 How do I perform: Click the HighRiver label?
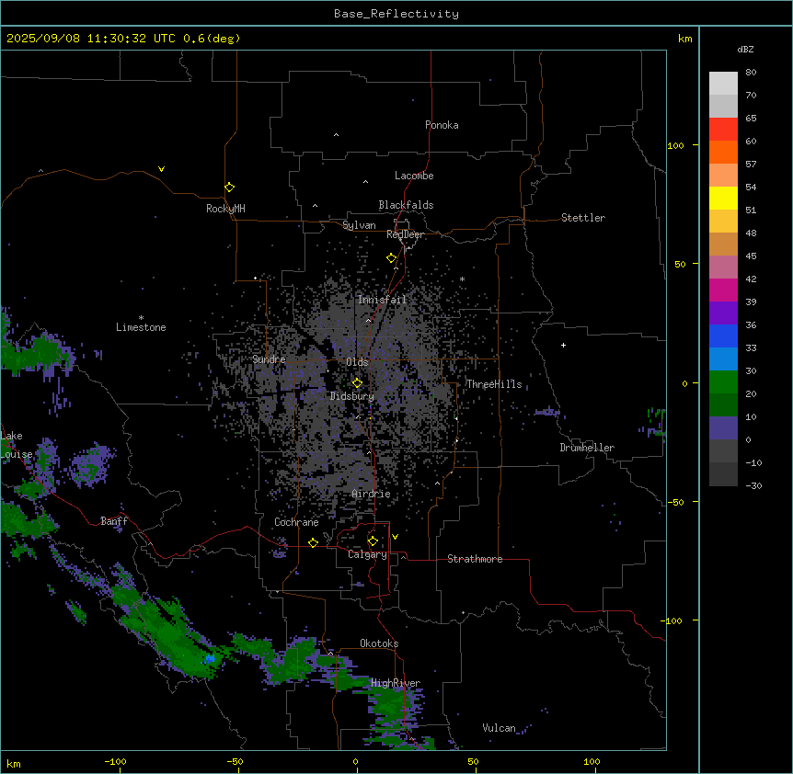click(x=396, y=683)
